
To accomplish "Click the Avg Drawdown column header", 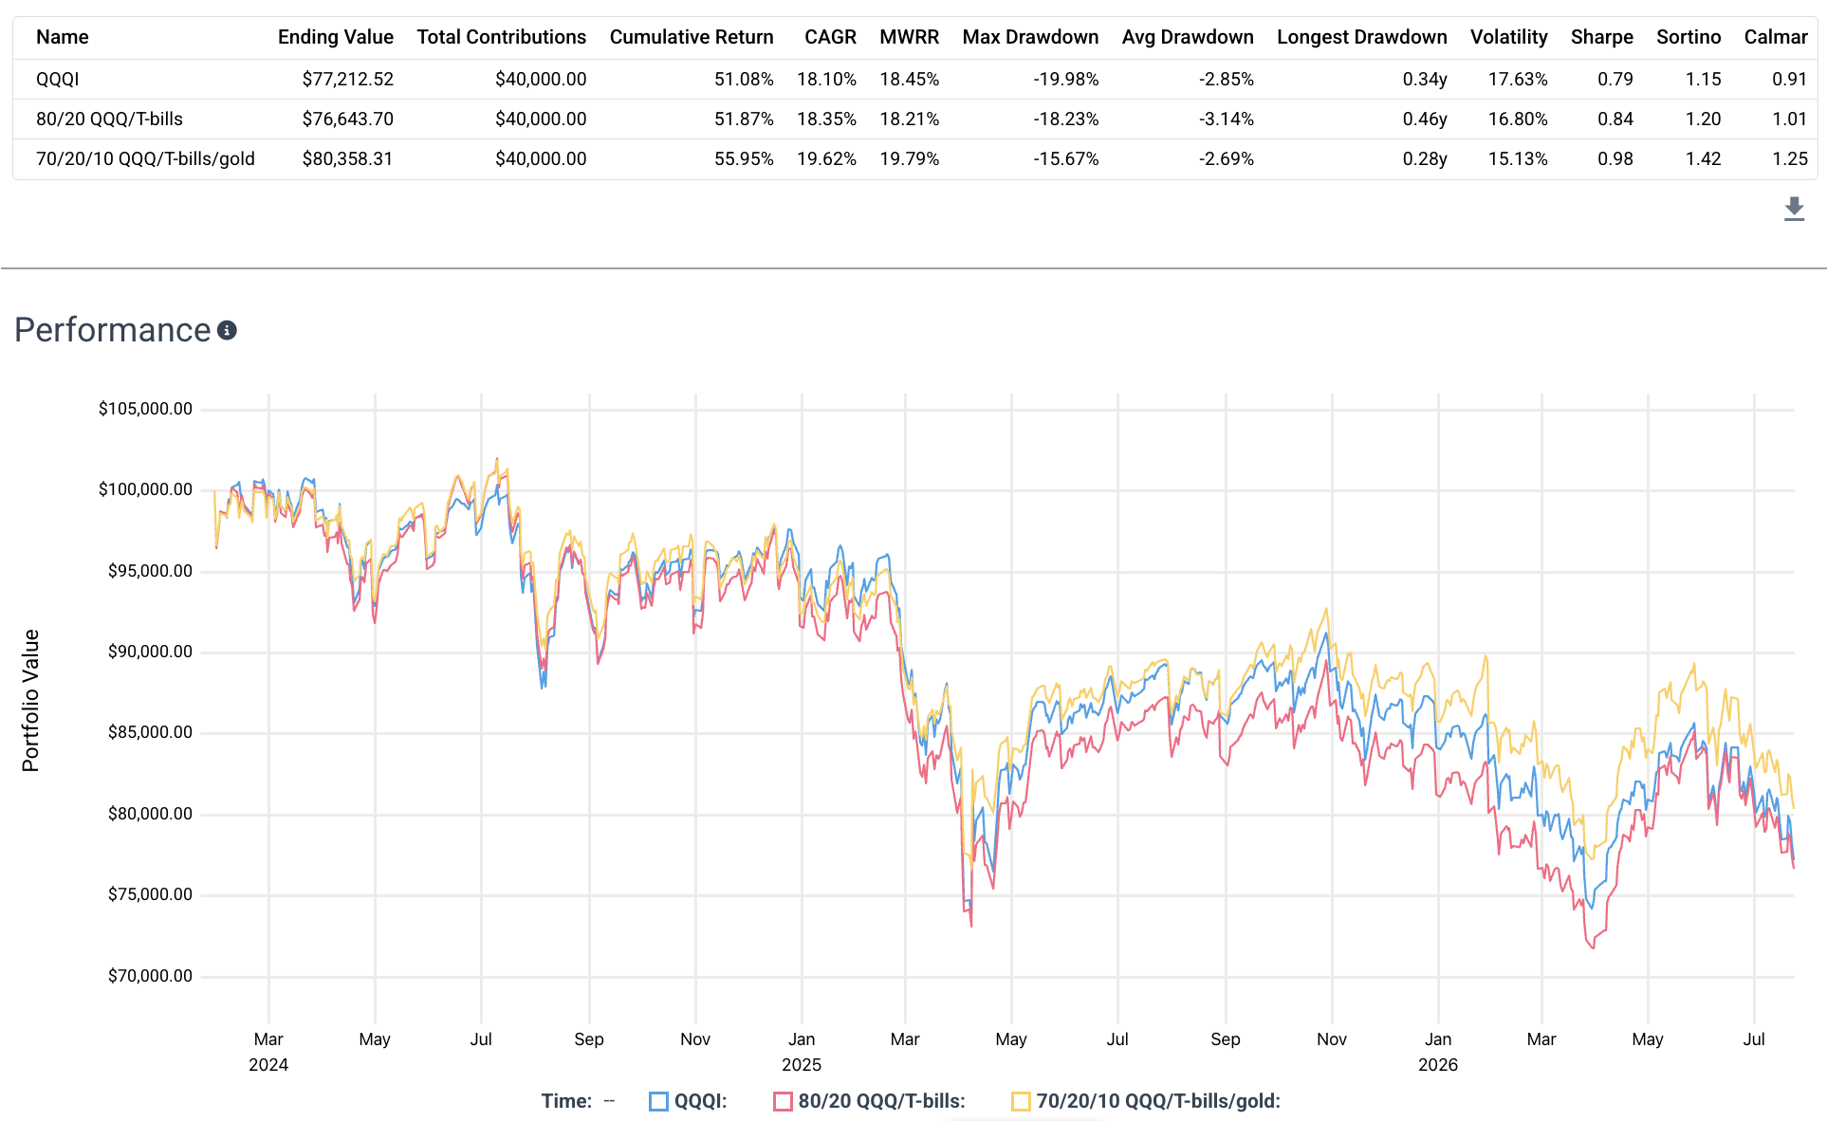I will 1188,37.
